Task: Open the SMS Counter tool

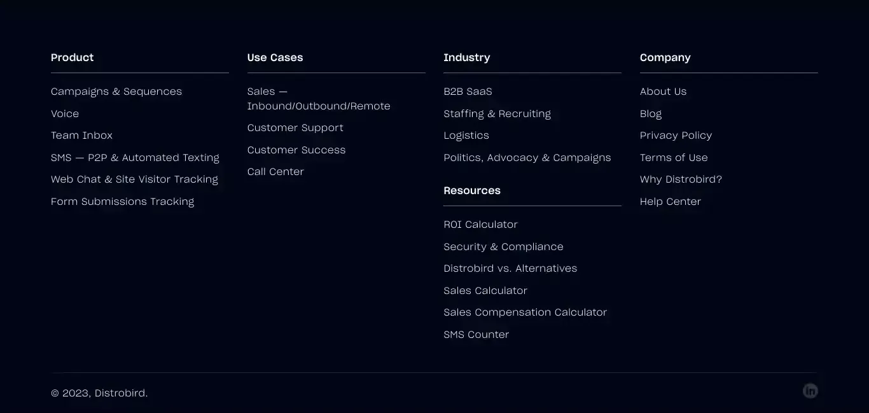Action: (476, 335)
